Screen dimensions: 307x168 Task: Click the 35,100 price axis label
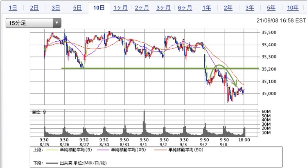(269, 82)
